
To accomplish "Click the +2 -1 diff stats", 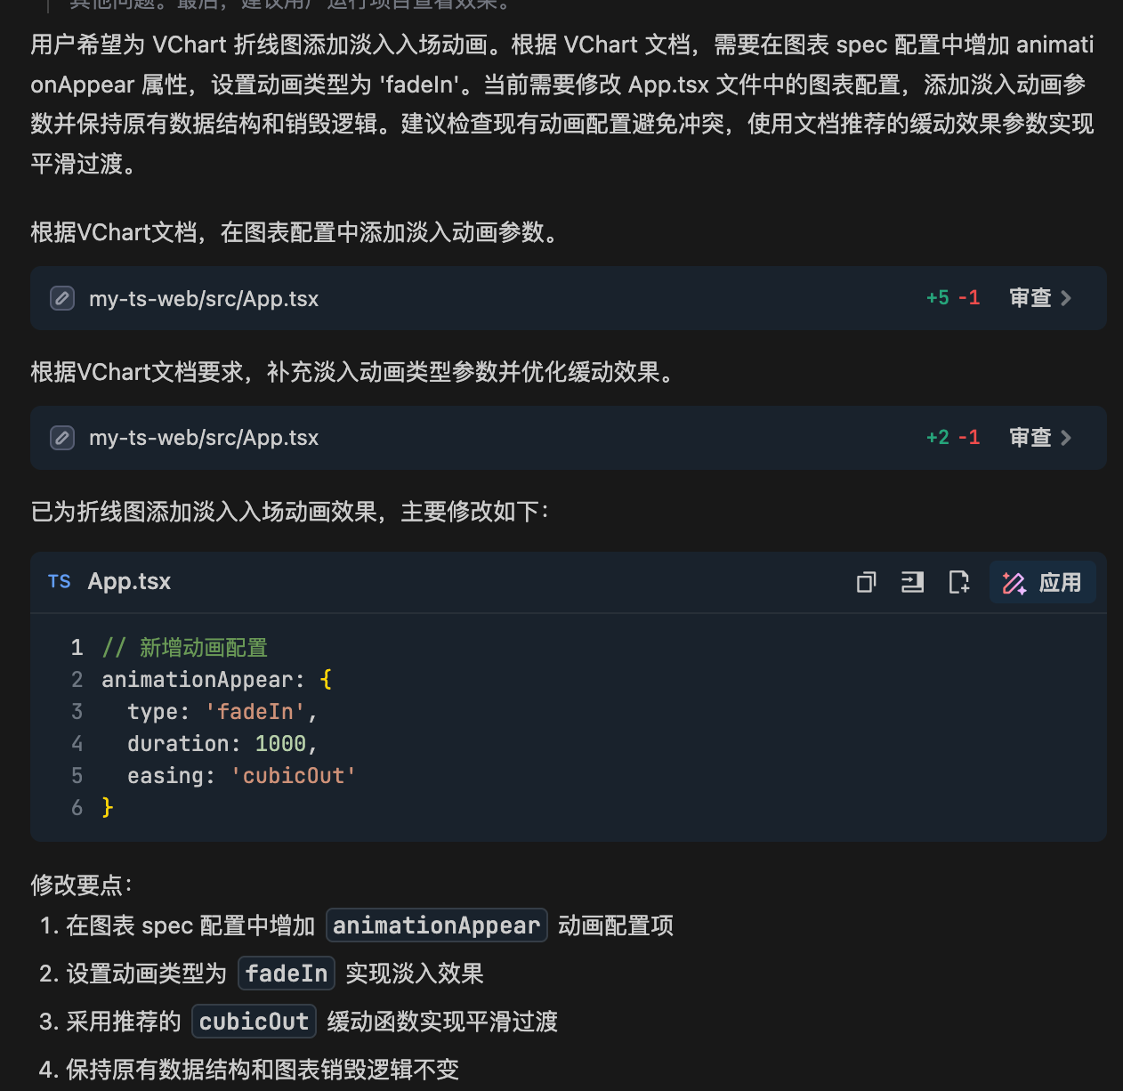I will pyautogui.click(x=953, y=438).
